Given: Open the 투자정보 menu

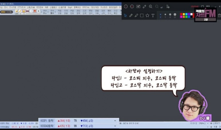Looking at the screenshot, I should 40,7.
